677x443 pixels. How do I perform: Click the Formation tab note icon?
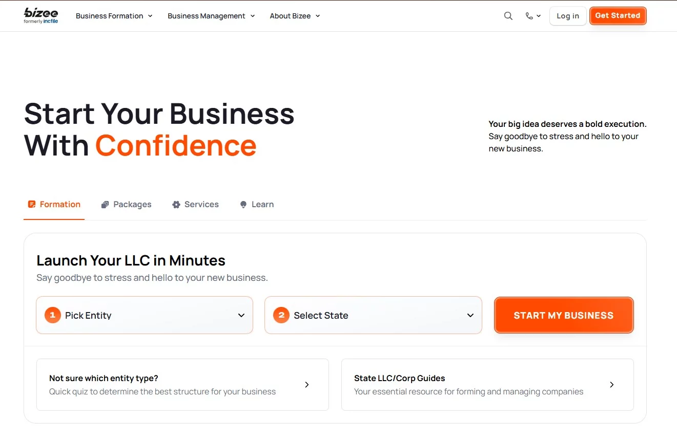[x=32, y=205]
